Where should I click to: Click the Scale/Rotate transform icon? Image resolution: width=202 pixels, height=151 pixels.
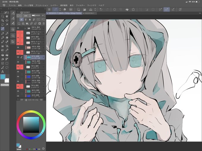133,9
